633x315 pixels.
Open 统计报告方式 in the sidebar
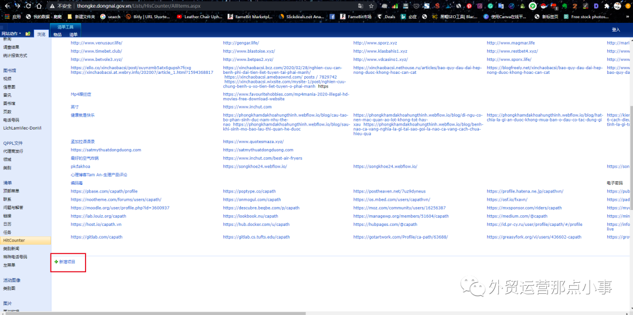click(x=15, y=55)
